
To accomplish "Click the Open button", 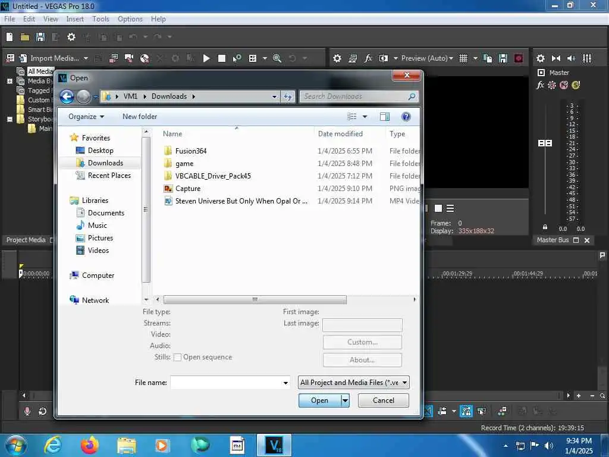I will pyautogui.click(x=319, y=400).
